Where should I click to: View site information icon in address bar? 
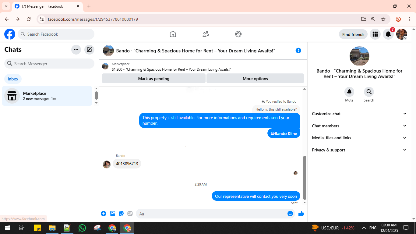point(42,19)
